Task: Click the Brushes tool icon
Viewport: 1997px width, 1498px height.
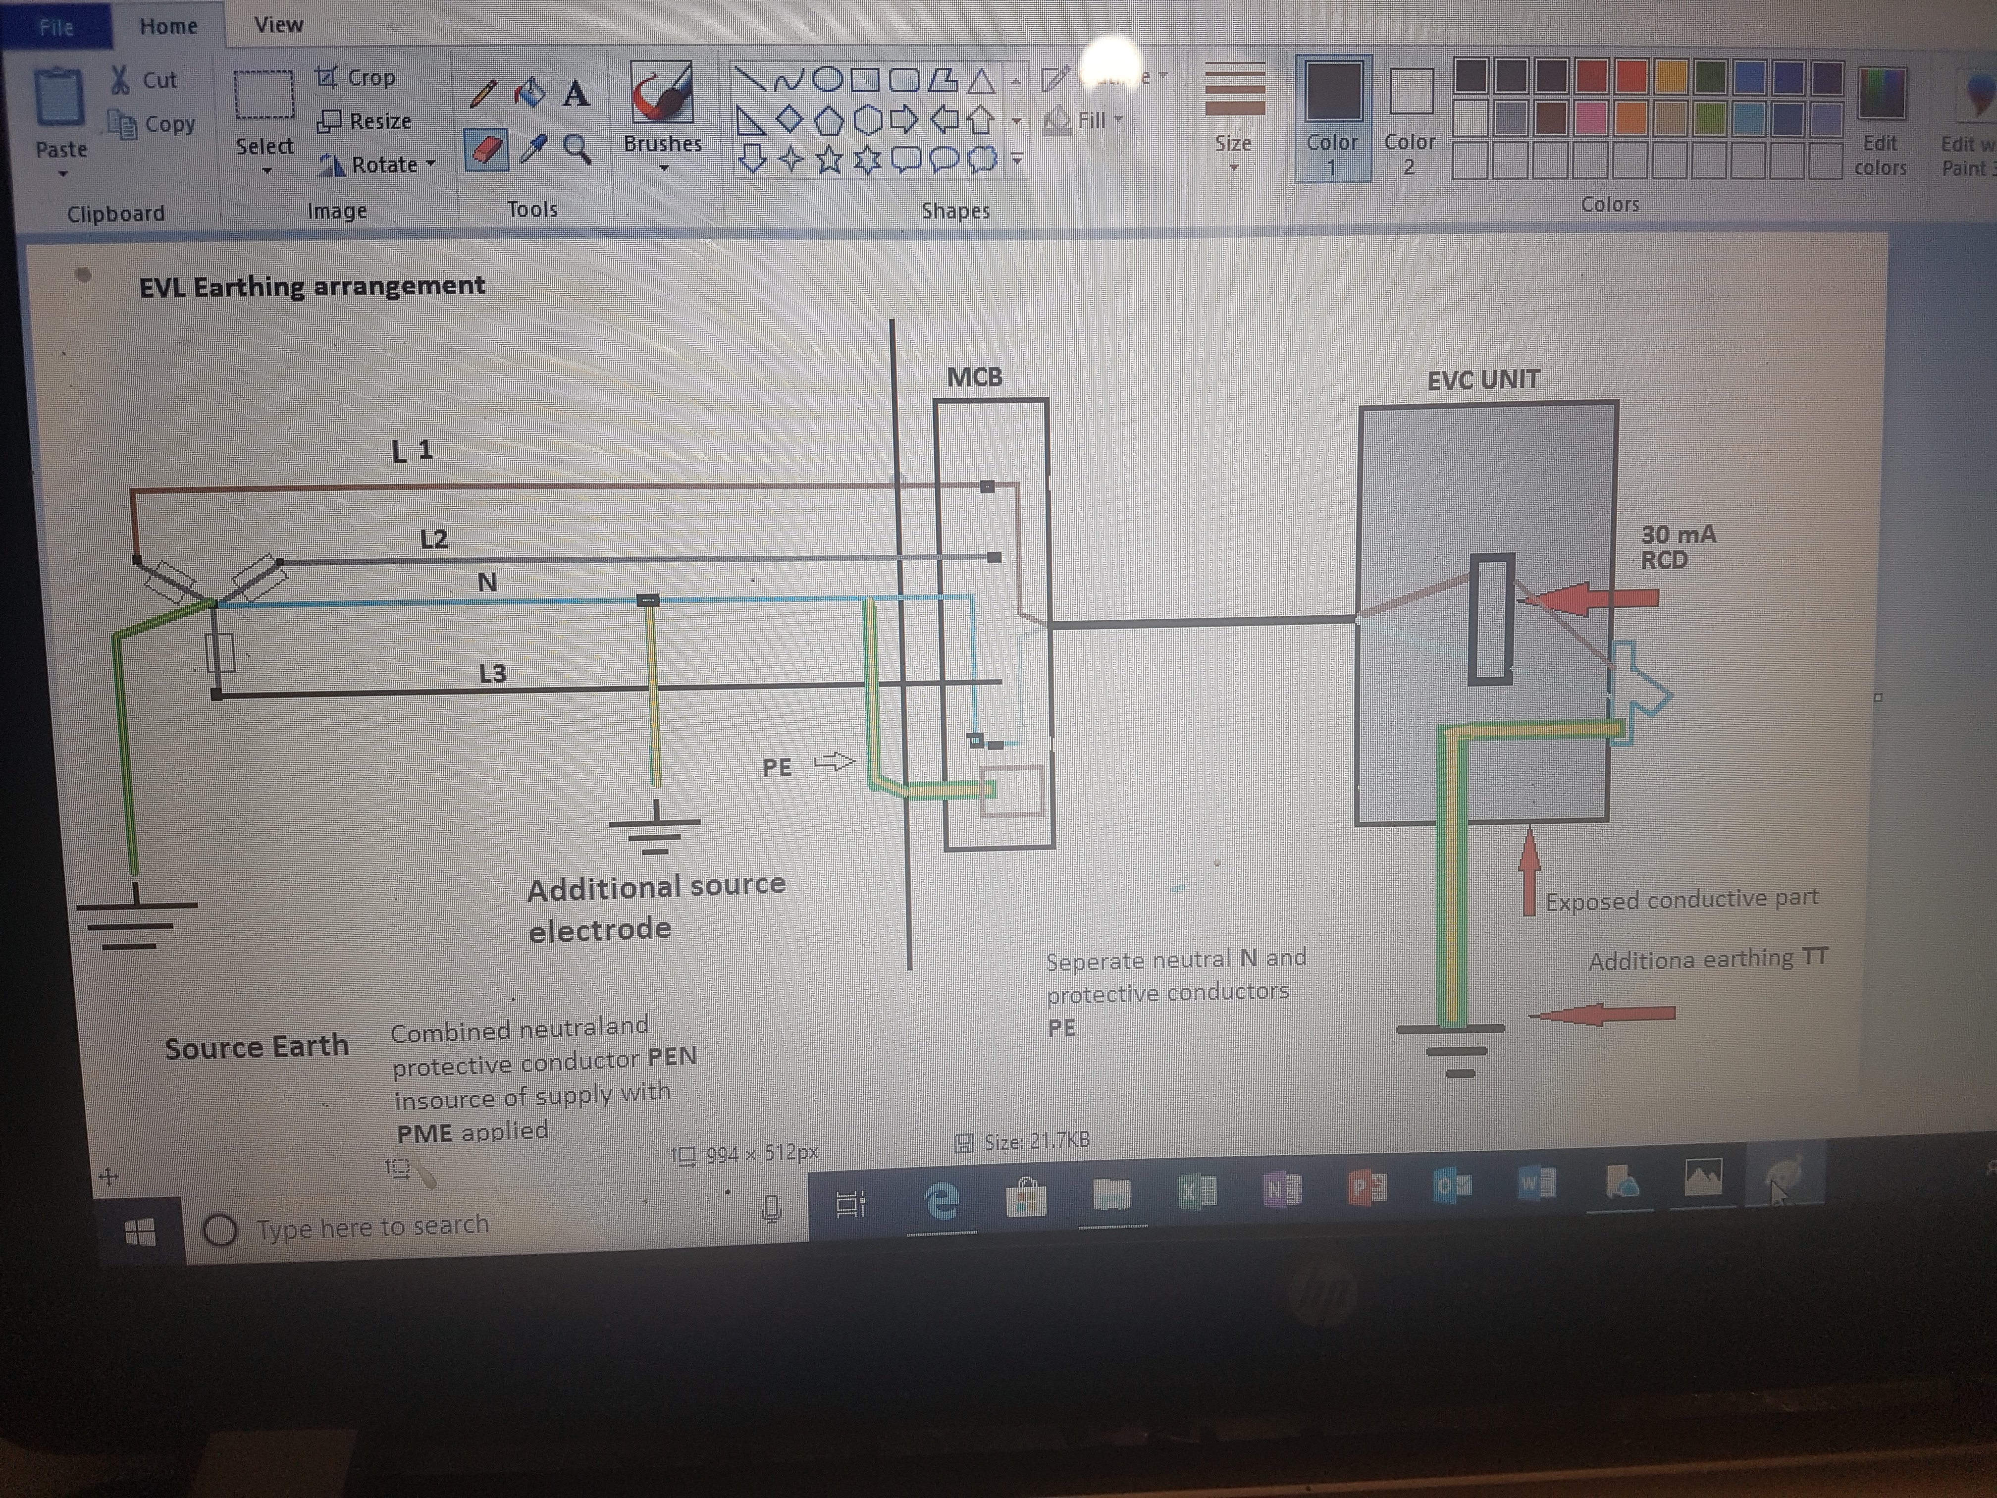Action: [x=662, y=92]
